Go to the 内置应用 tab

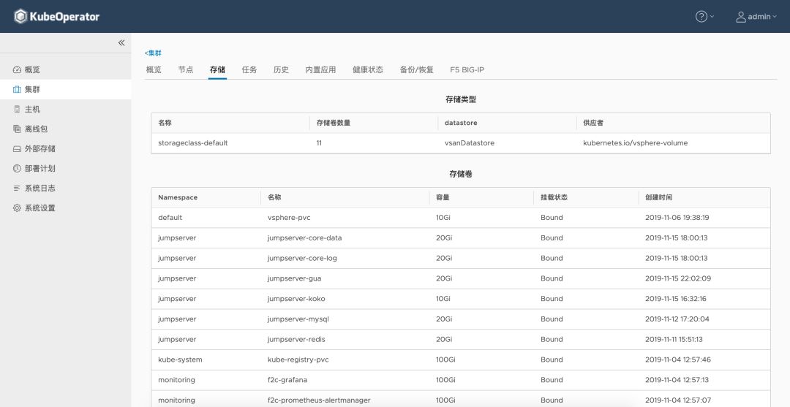click(320, 70)
